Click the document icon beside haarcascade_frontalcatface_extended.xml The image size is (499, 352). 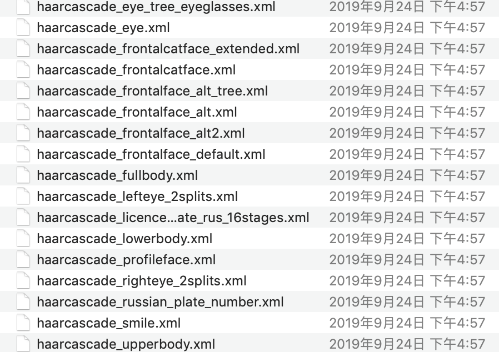coord(23,48)
